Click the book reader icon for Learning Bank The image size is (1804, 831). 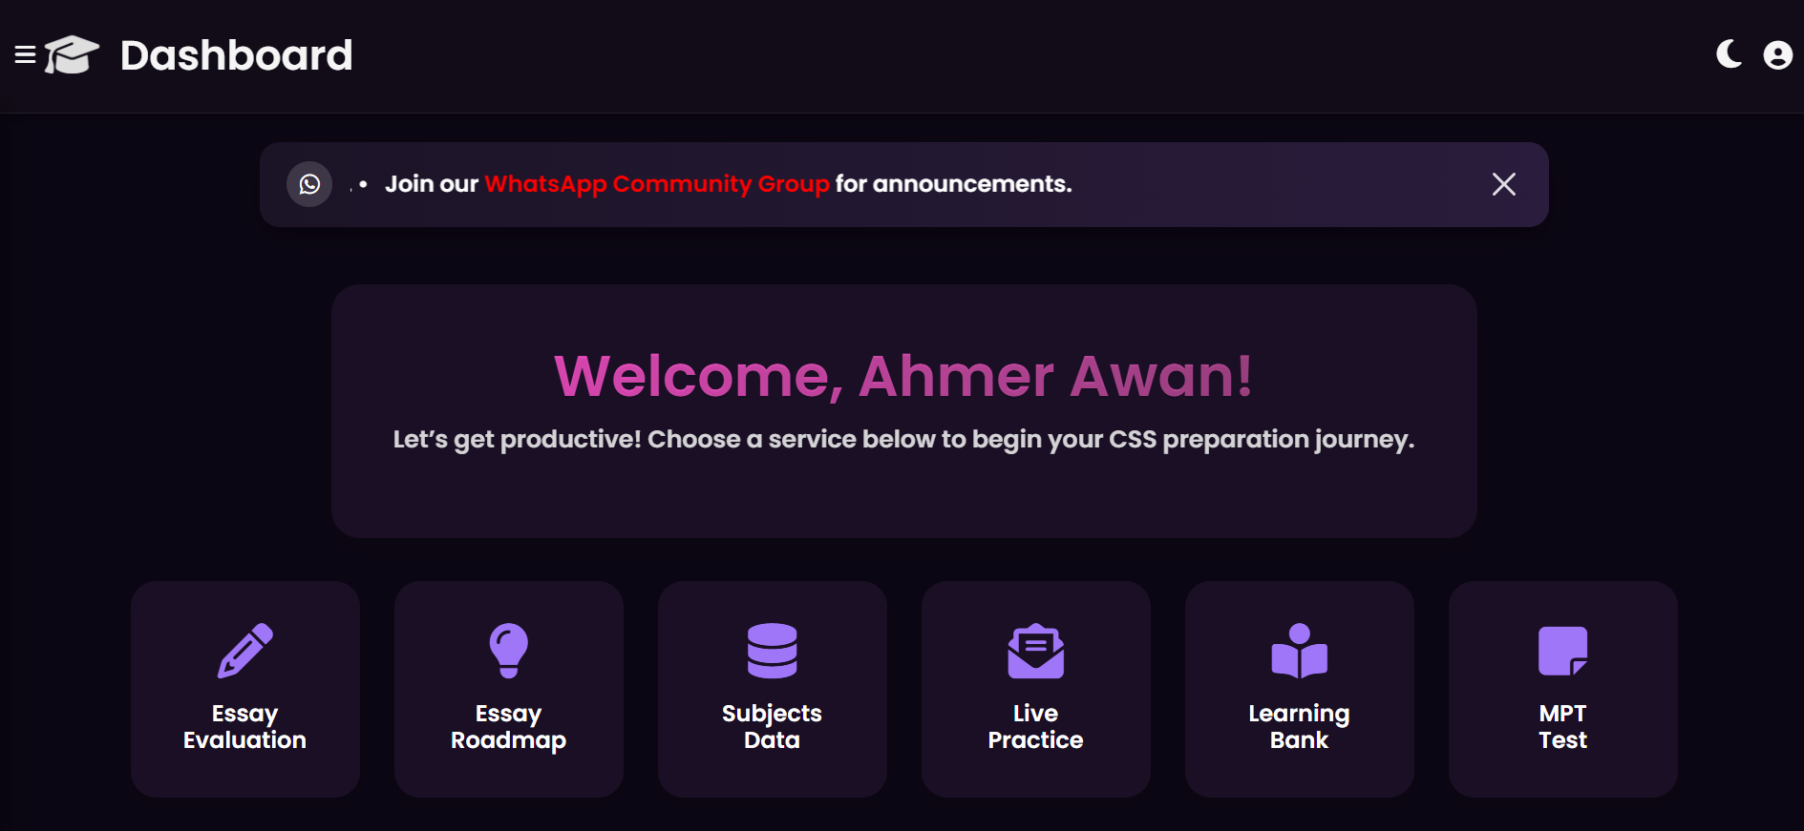pyautogui.click(x=1300, y=651)
